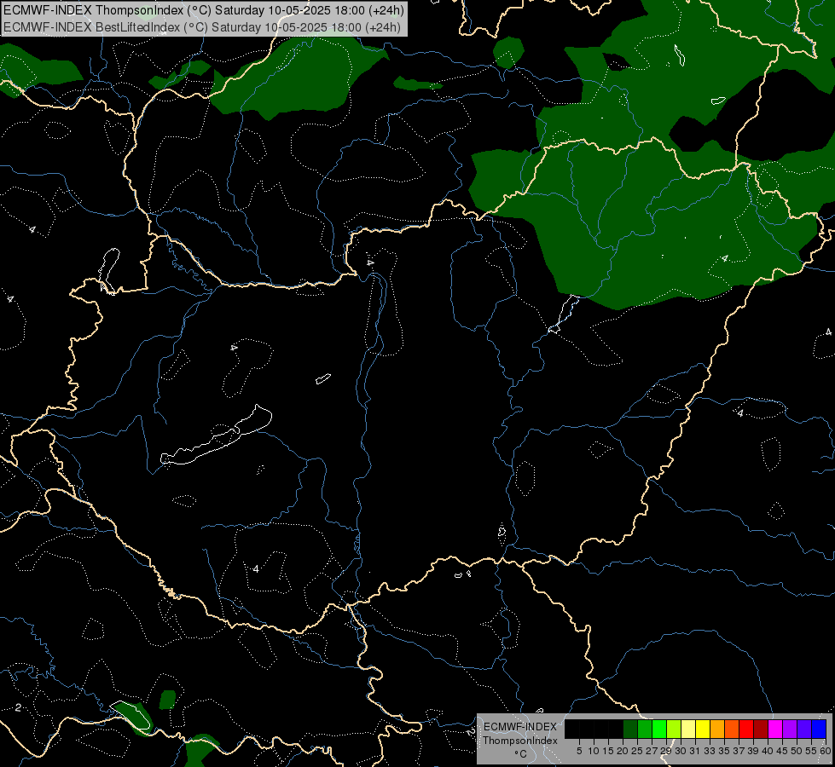The image size is (835, 767).
Task: Click the legend tick value 33
Action: [710, 751]
